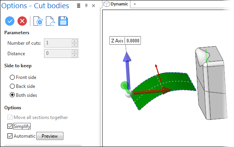Disable the Automatic checkbox
The width and height of the screenshot is (234, 147).
(x=10, y=136)
